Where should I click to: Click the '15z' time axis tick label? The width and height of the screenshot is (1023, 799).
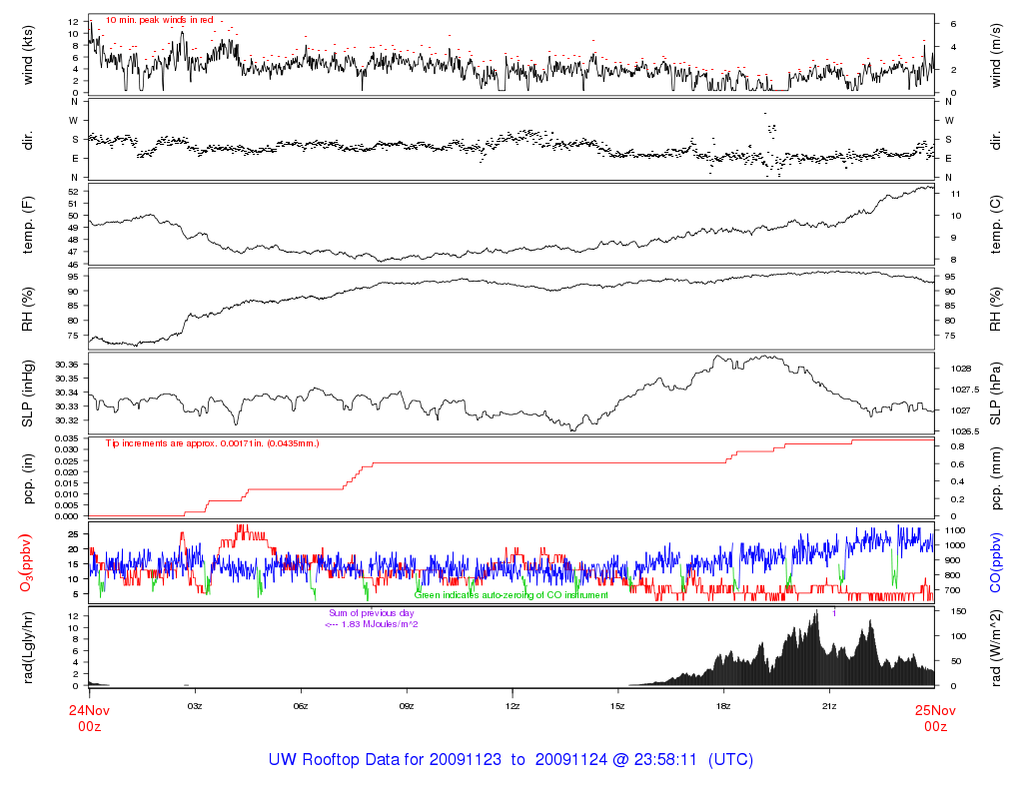(x=617, y=706)
